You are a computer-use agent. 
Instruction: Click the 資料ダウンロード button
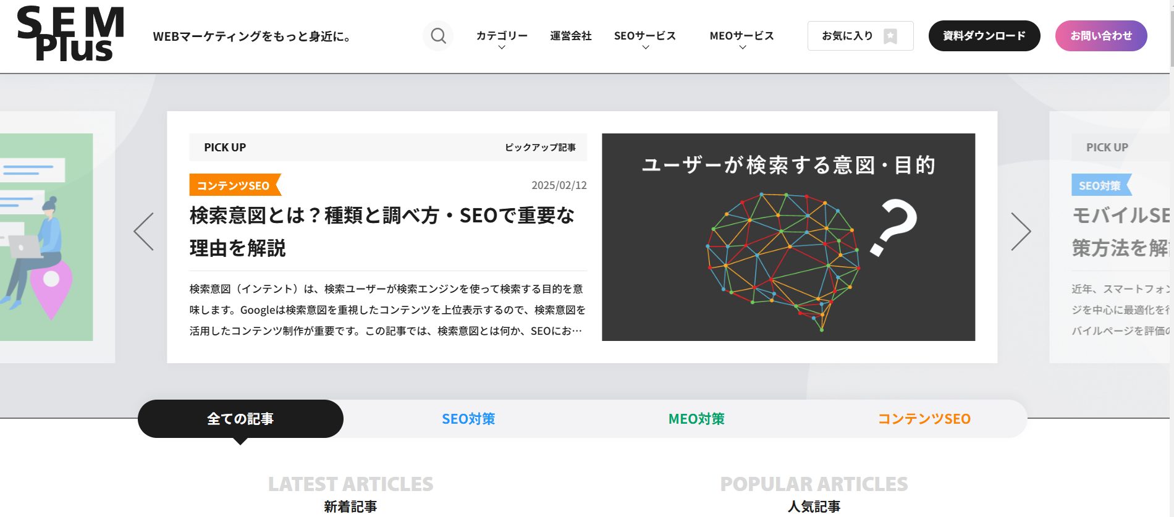click(x=984, y=36)
